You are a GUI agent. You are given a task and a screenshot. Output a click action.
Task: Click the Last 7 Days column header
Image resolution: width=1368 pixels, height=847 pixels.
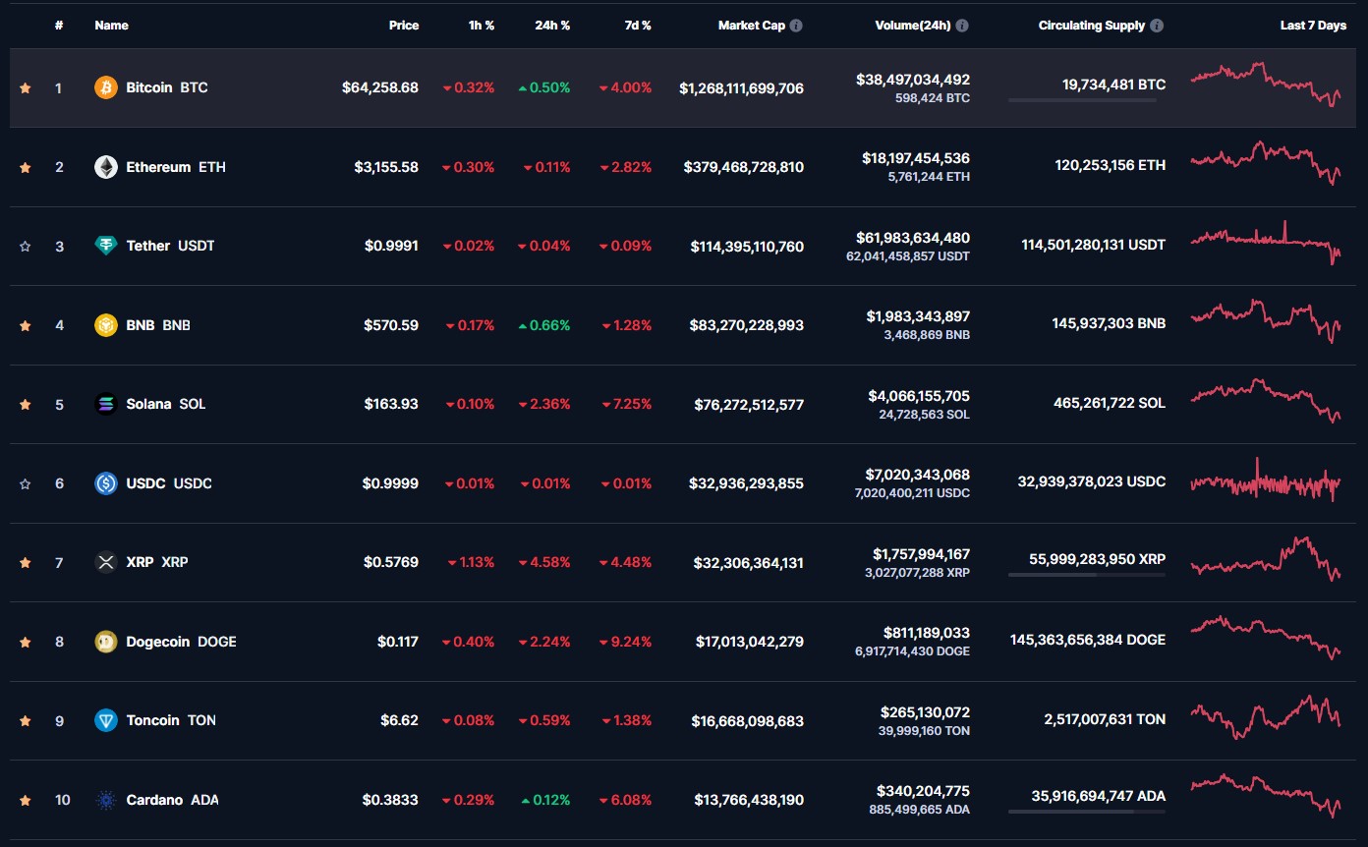1313,26
